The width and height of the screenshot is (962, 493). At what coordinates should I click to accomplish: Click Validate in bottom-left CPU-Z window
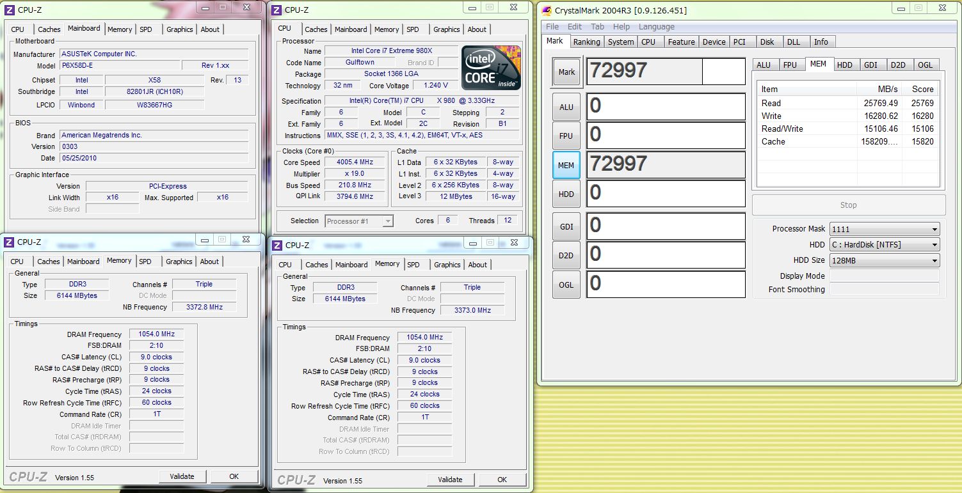(x=182, y=476)
